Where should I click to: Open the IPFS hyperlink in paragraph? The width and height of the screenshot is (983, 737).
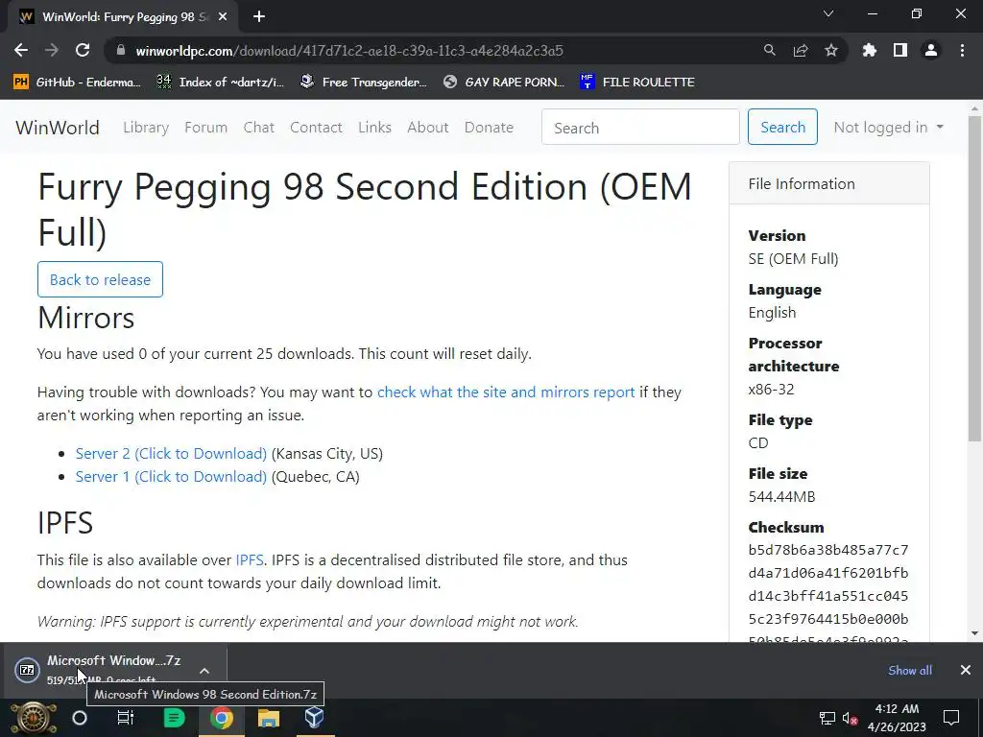tap(250, 560)
